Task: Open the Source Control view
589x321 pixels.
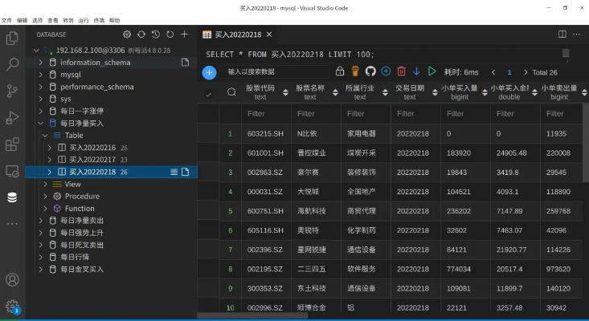Action: coord(12,91)
